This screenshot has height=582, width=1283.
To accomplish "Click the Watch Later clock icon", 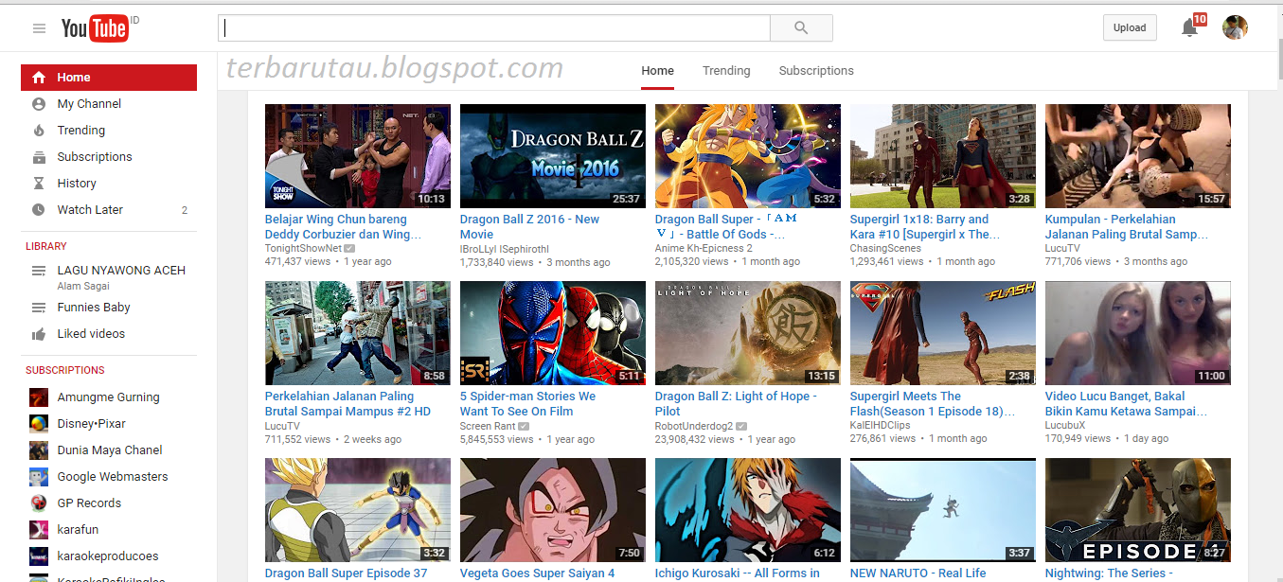I will pyautogui.click(x=39, y=210).
